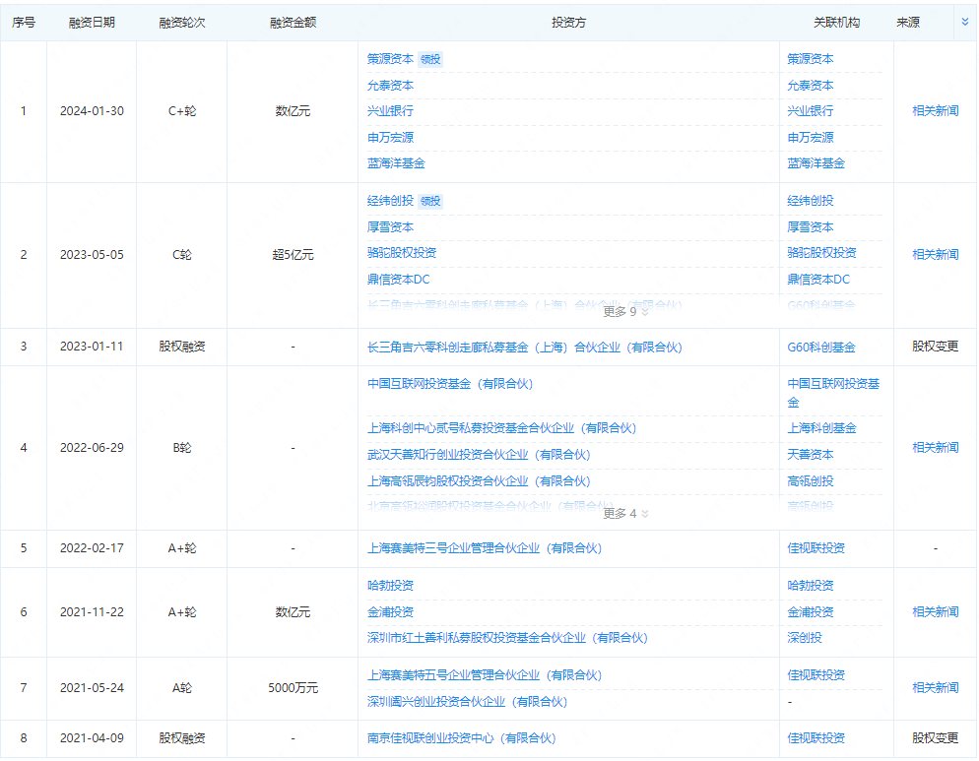The height and width of the screenshot is (761, 979).
Task: Open 相关新闻 for the 2024-01-30 C+轮 round
Action: (936, 111)
